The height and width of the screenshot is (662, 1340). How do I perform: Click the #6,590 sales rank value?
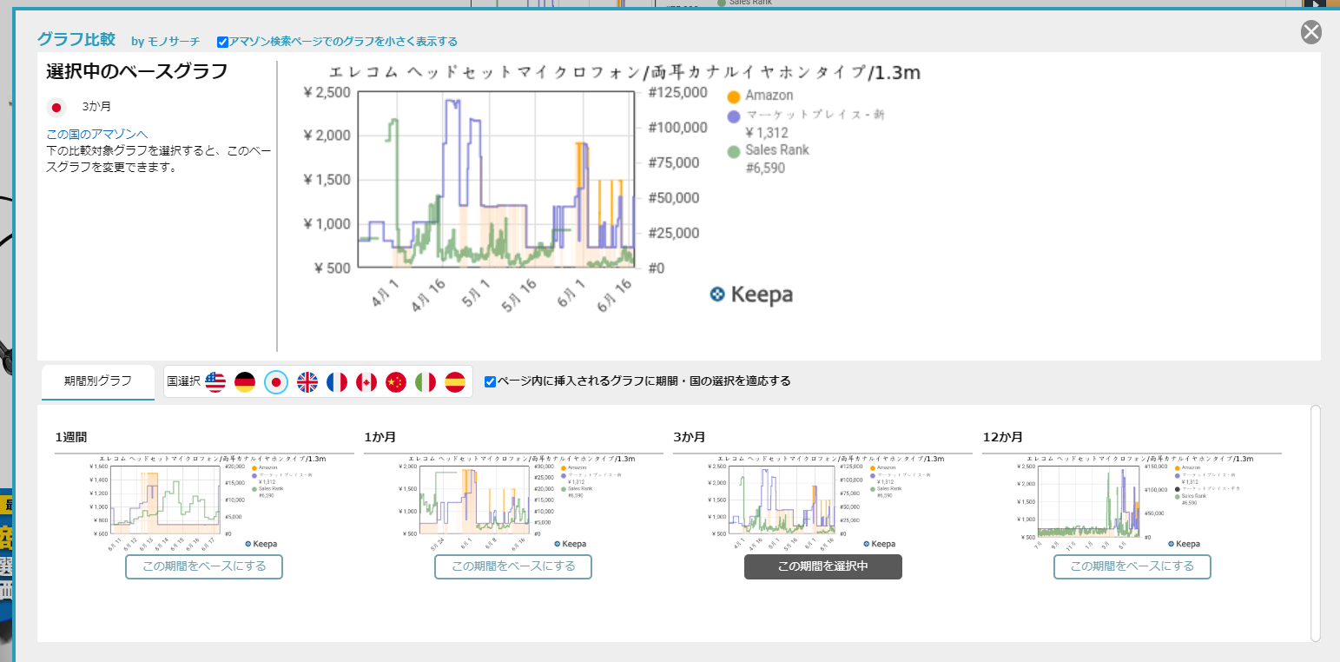(765, 168)
